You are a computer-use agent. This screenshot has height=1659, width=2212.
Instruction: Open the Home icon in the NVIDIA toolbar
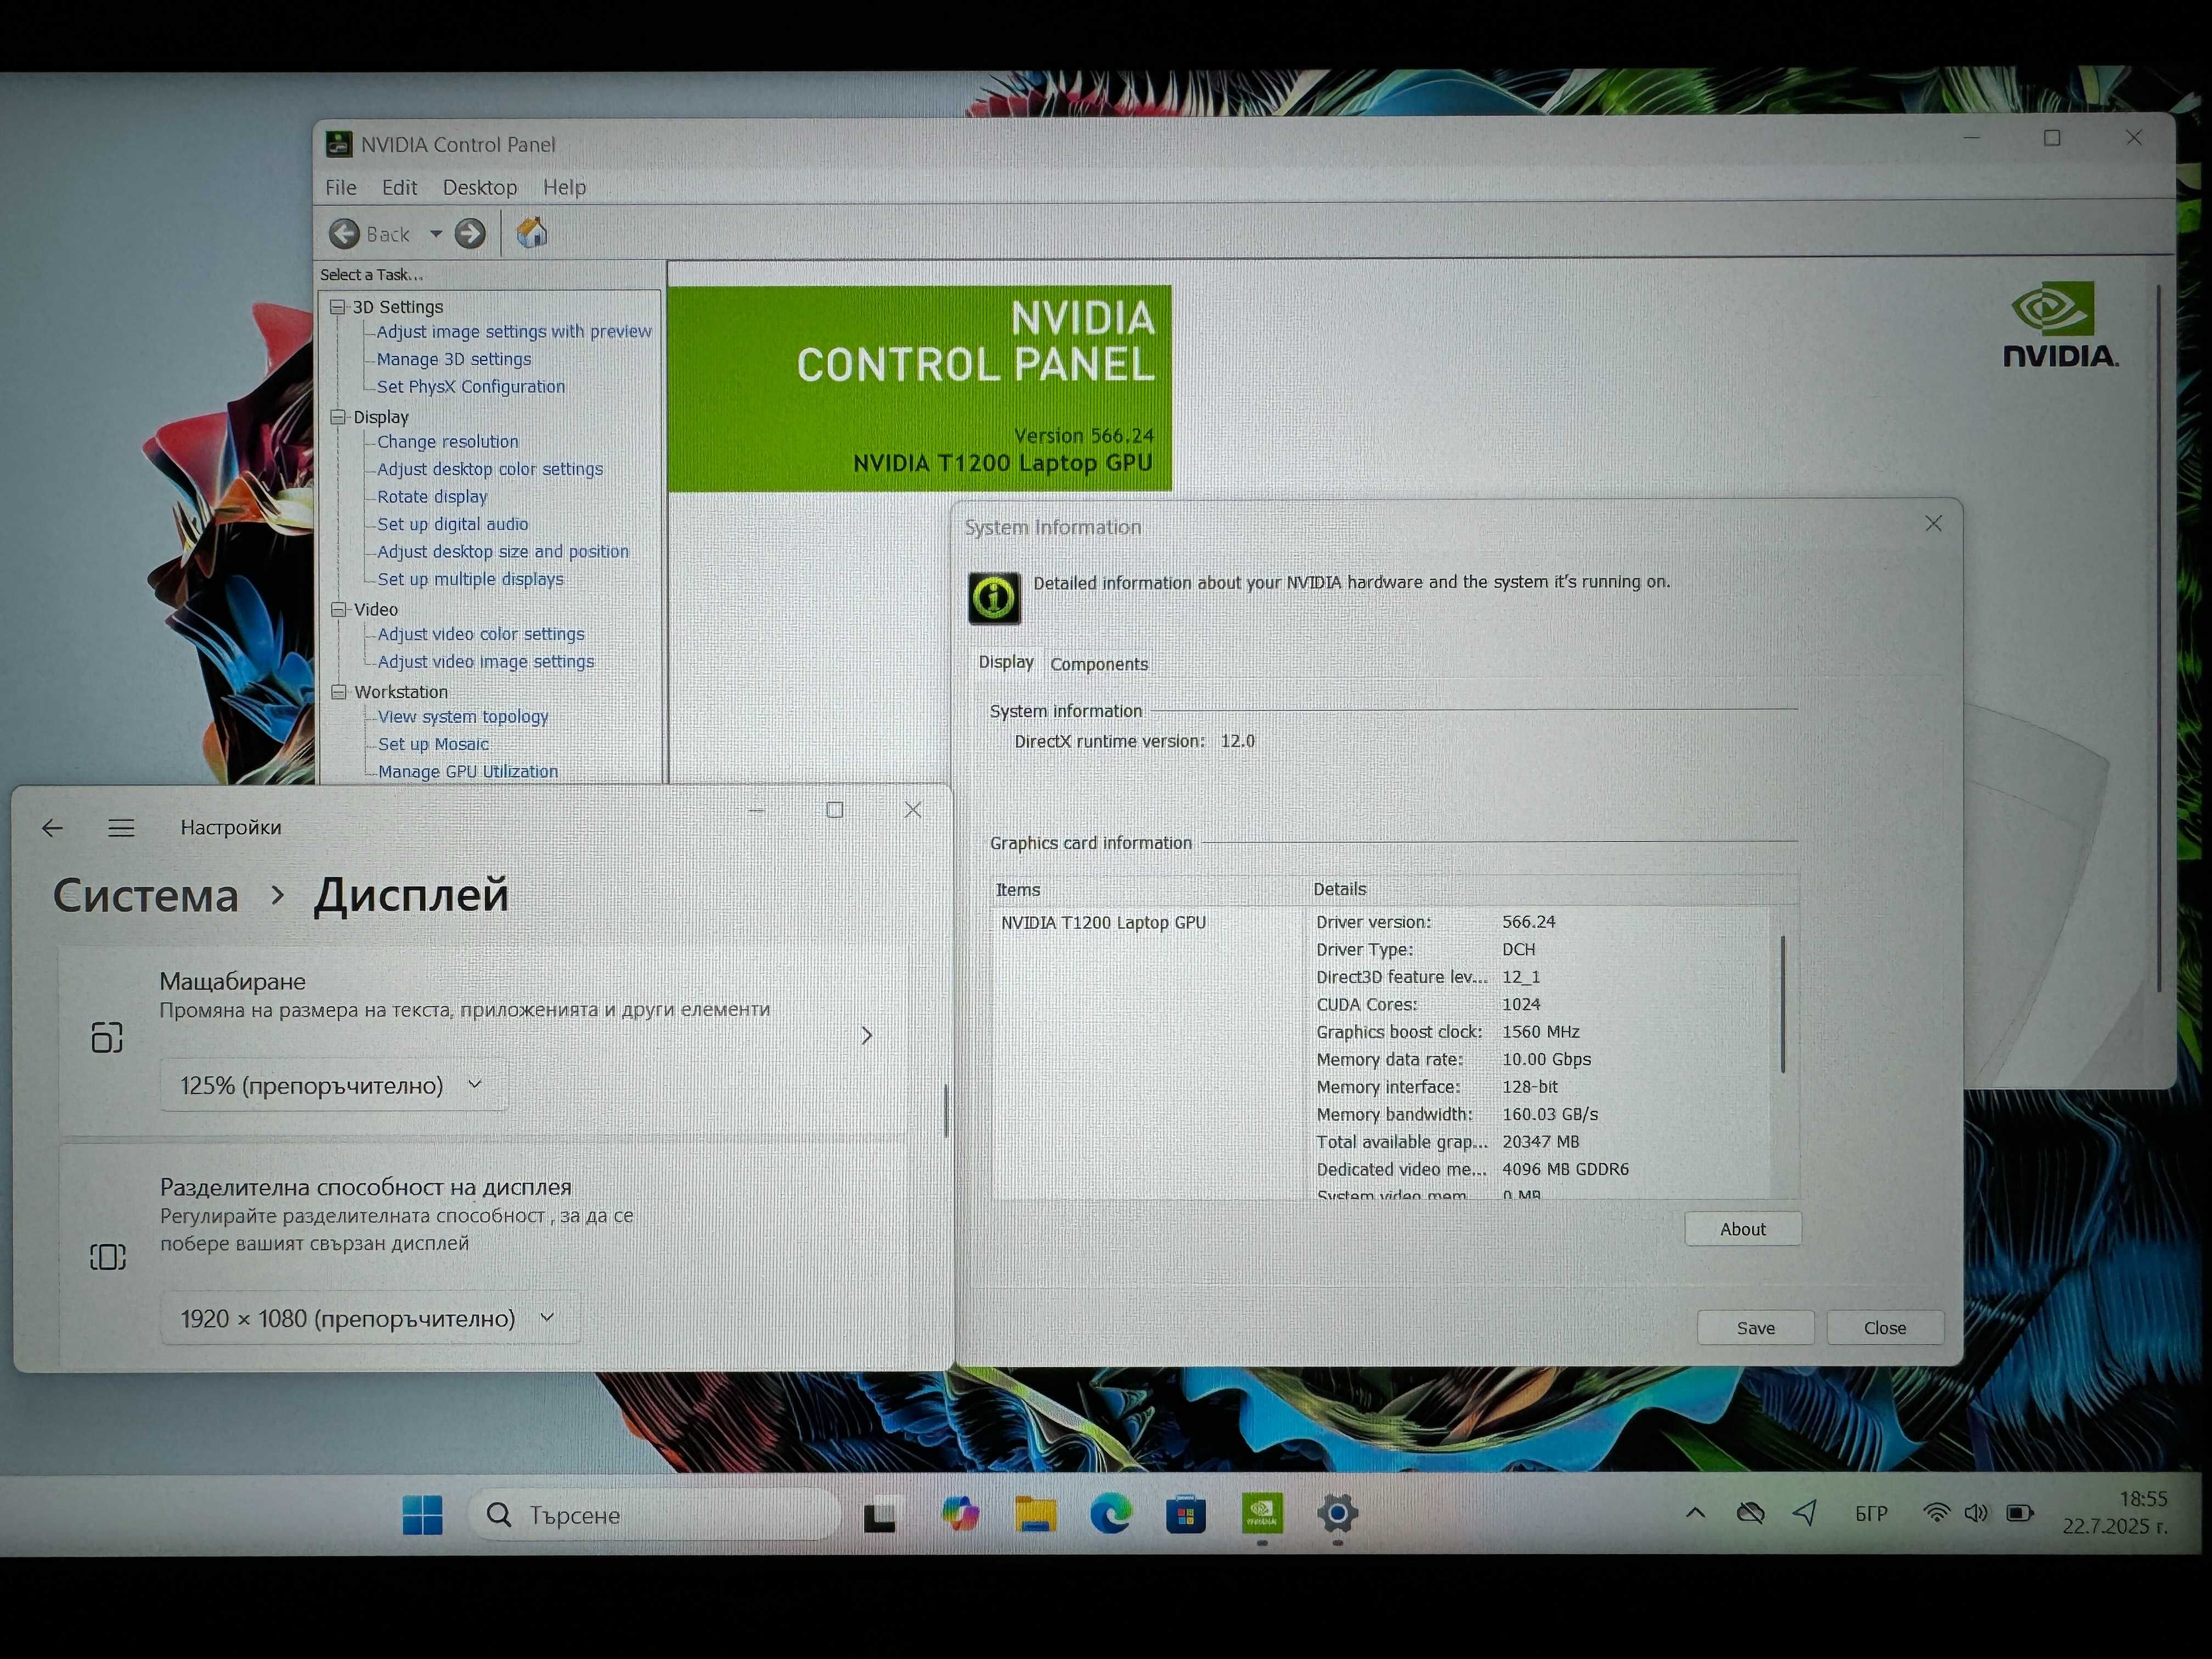(x=532, y=233)
